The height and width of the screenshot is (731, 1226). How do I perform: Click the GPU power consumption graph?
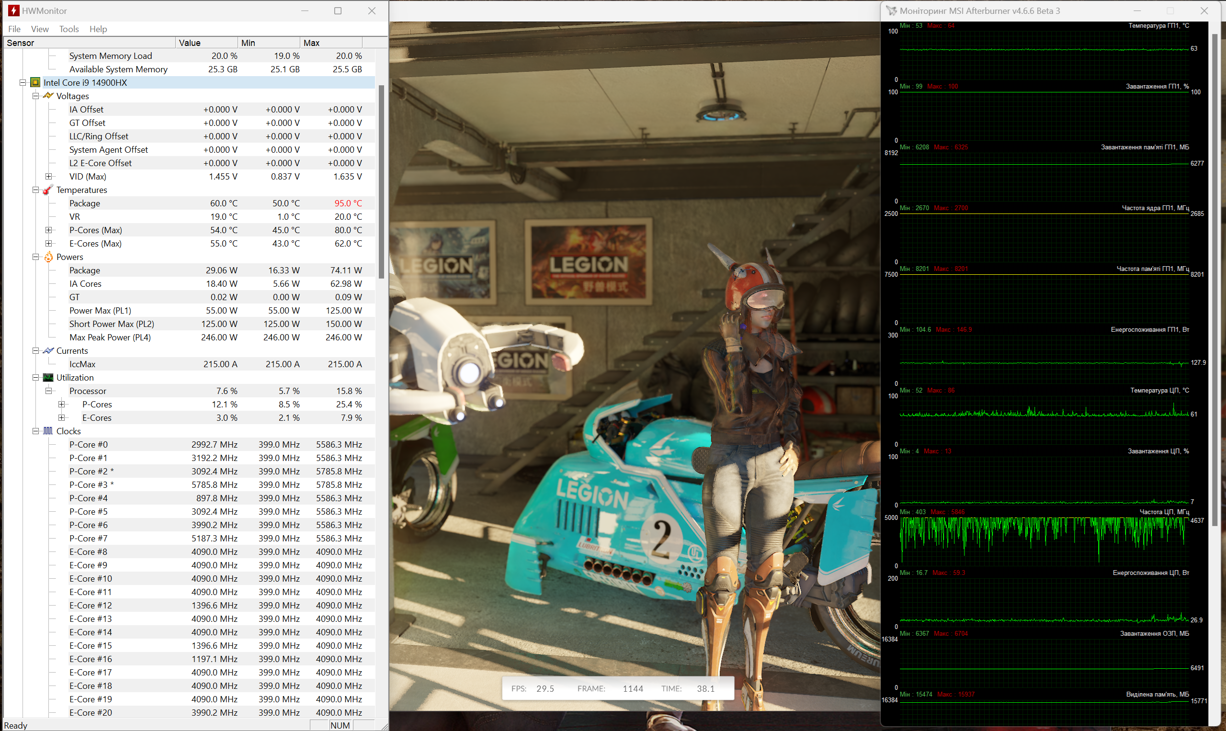point(1044,359)
